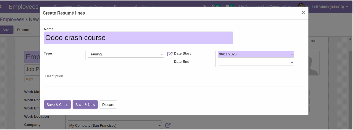Click the Name field with Odoo crash course
This screenshot has width=353, height=130.
[138, 38]
